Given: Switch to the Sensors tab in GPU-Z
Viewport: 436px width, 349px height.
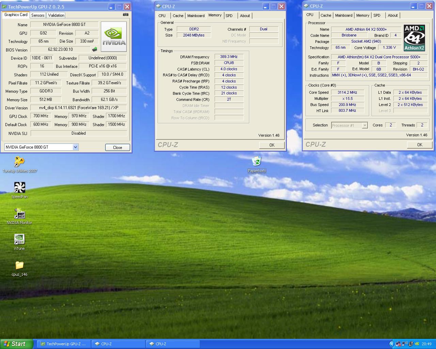Looking at the screenshot, I should point(38,15).
